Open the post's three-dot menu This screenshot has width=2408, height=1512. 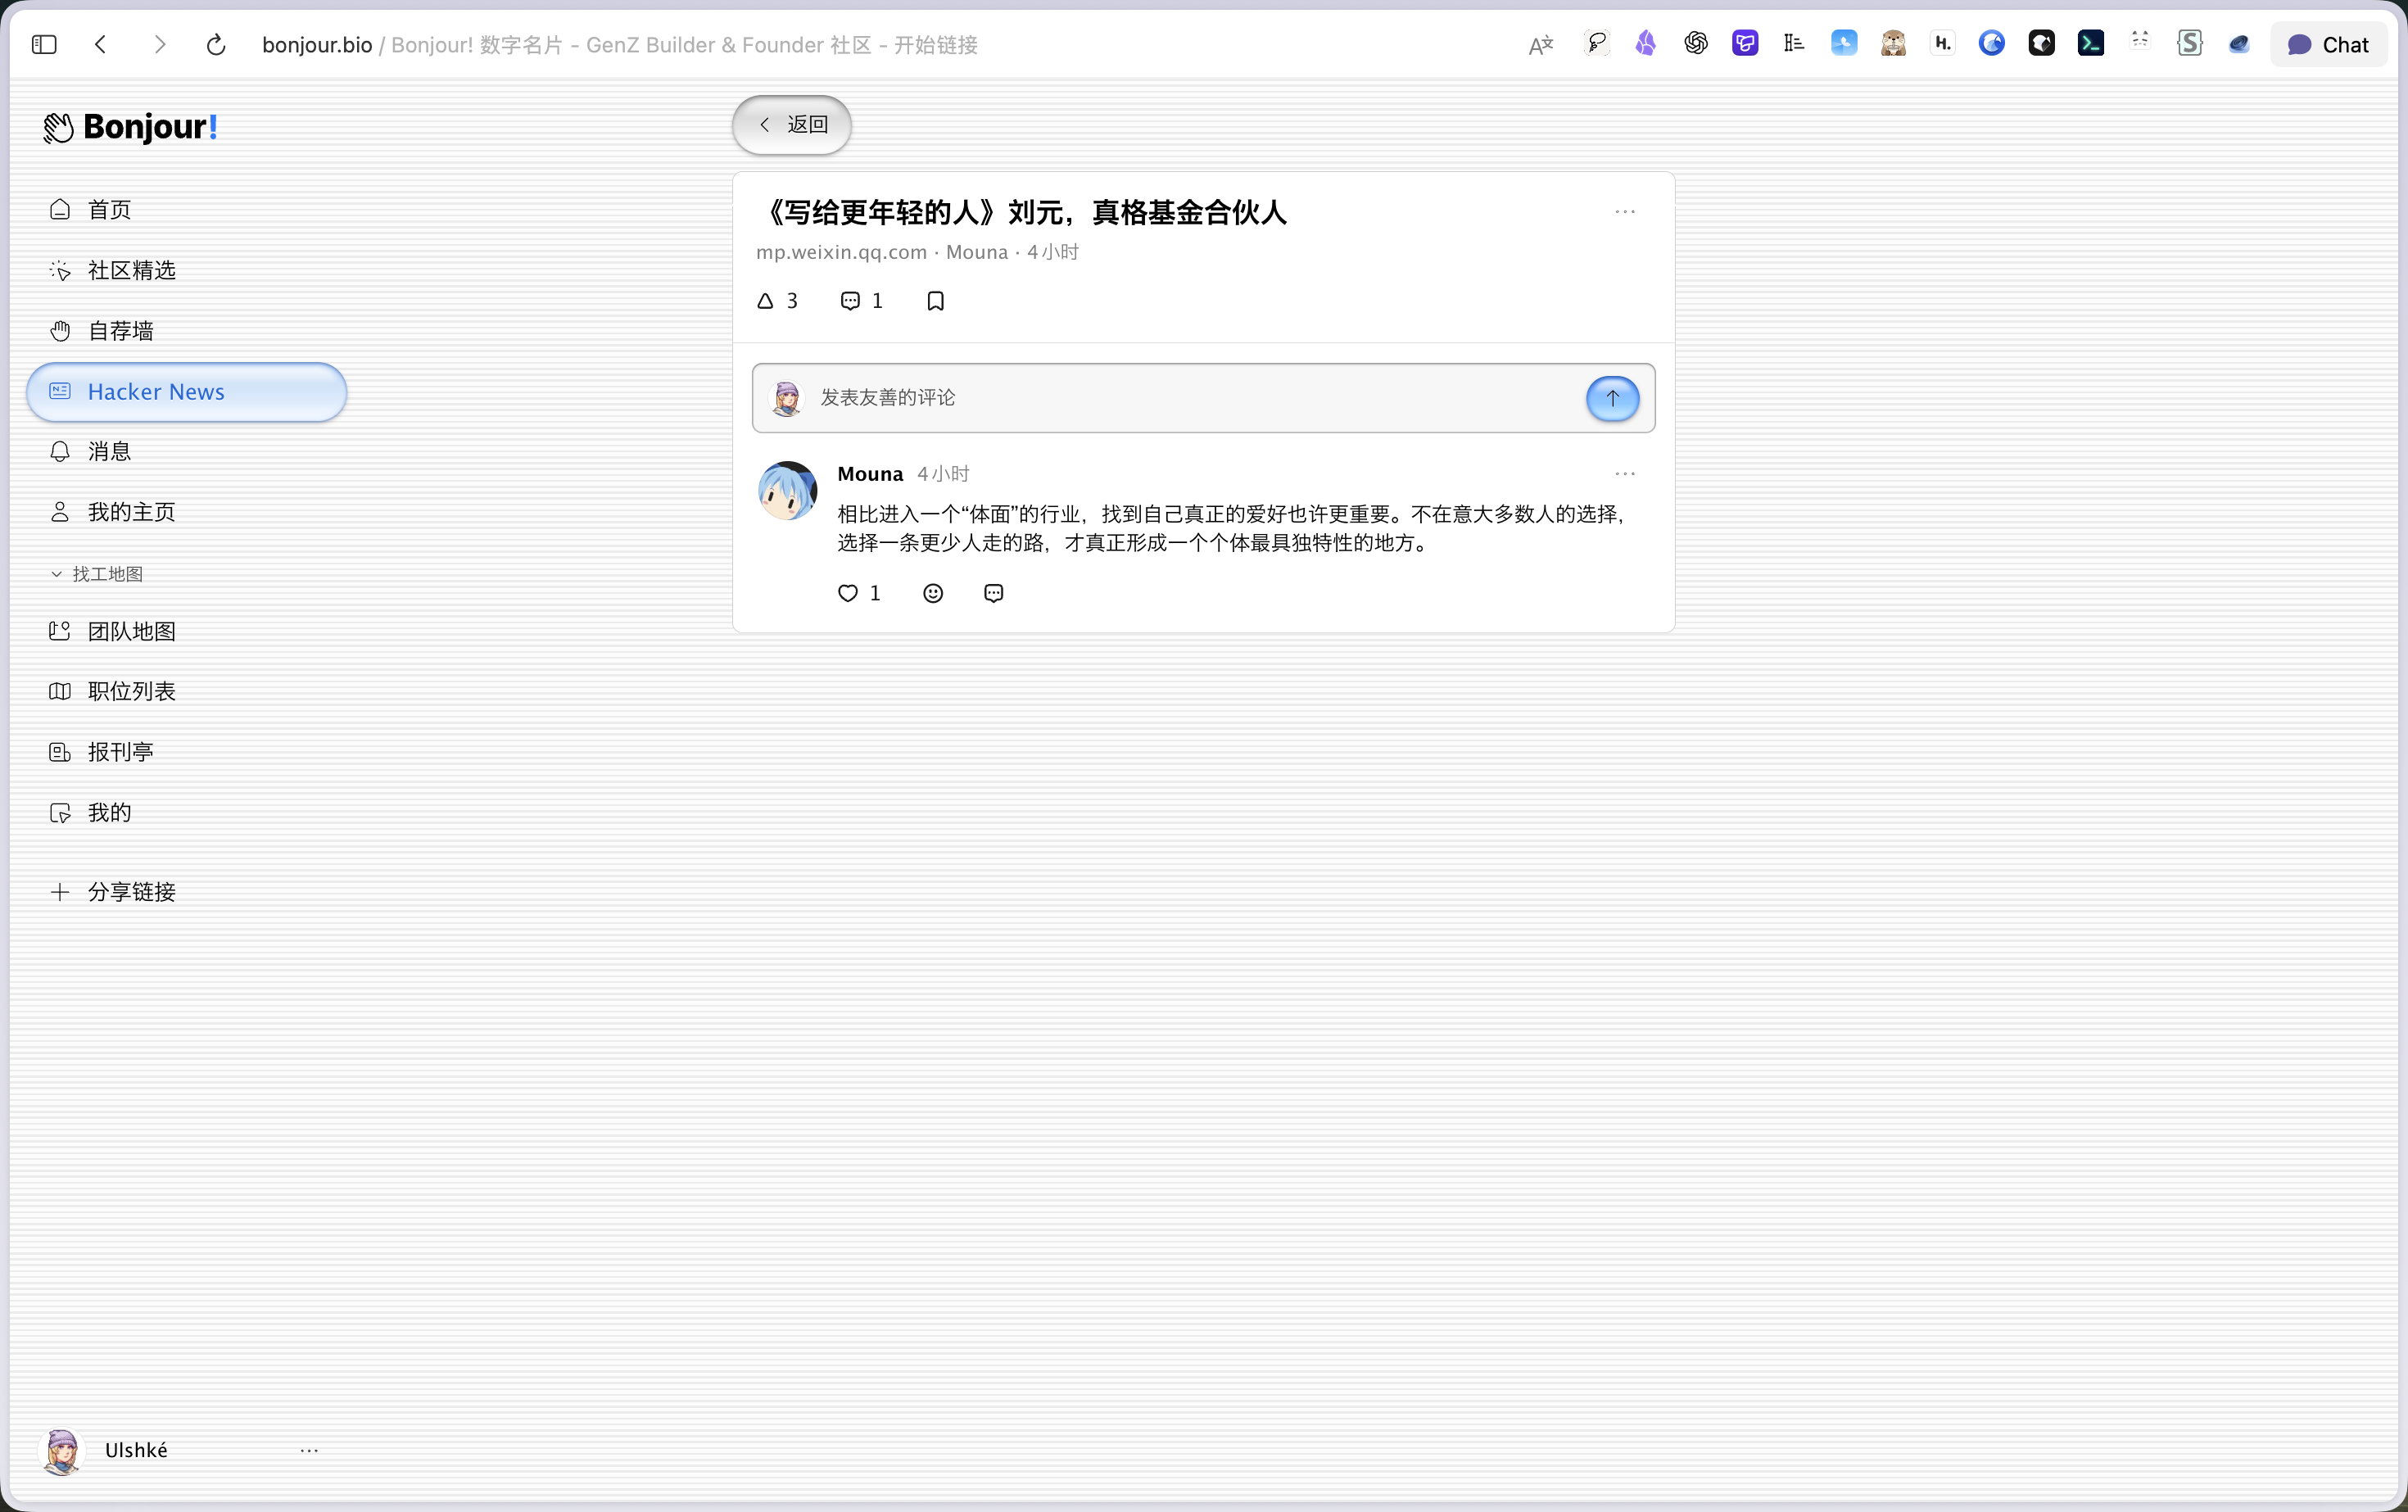[1625, 212]
